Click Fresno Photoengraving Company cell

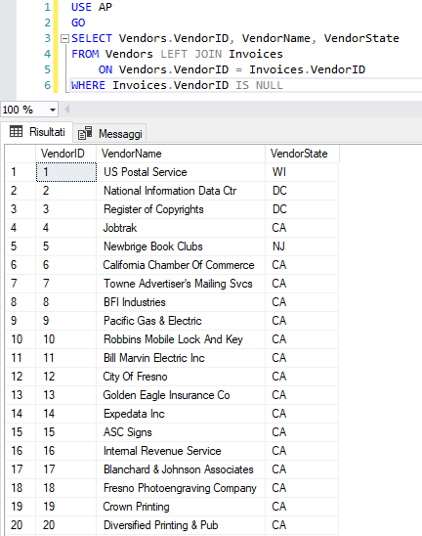tap(181, 488)
